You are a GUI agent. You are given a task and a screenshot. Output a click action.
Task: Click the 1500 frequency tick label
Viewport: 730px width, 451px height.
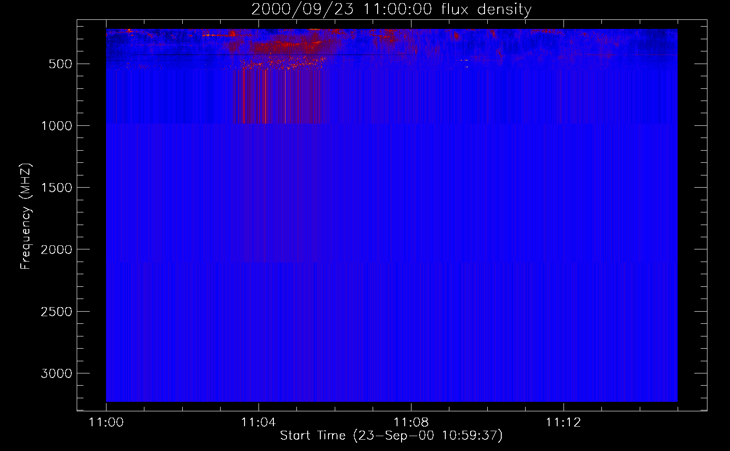[x=56, y=188]
